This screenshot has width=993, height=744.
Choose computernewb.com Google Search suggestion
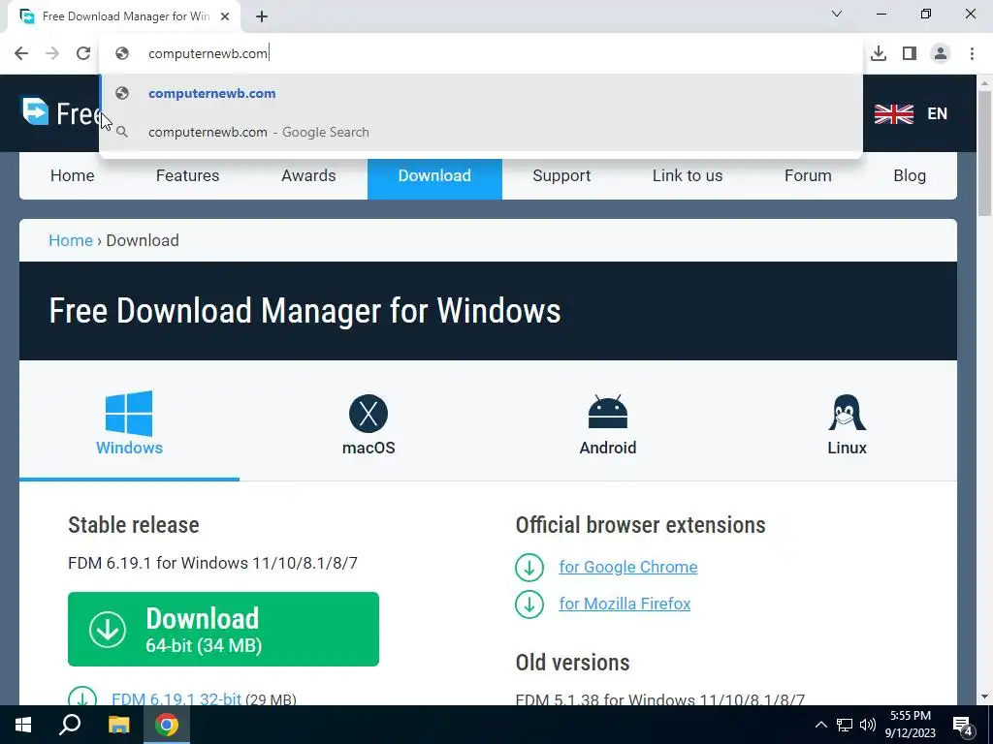tap(481, 132)
